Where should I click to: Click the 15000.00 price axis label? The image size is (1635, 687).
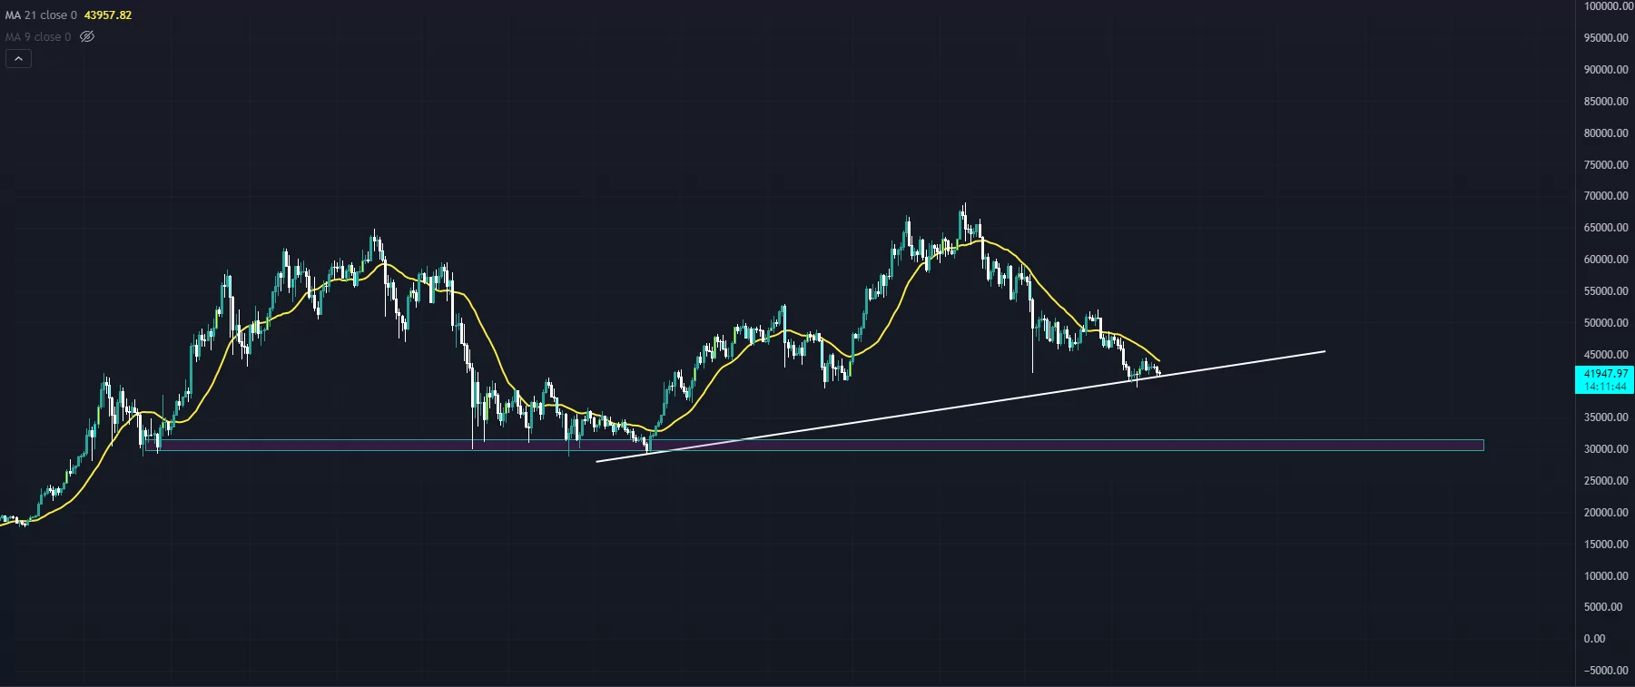click(x=1606, y=545)
